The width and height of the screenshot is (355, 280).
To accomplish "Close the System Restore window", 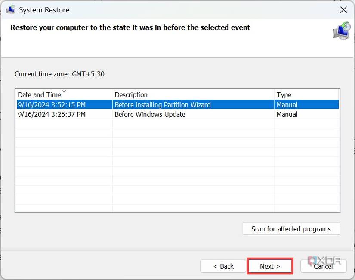I will (x=343, y=10).
